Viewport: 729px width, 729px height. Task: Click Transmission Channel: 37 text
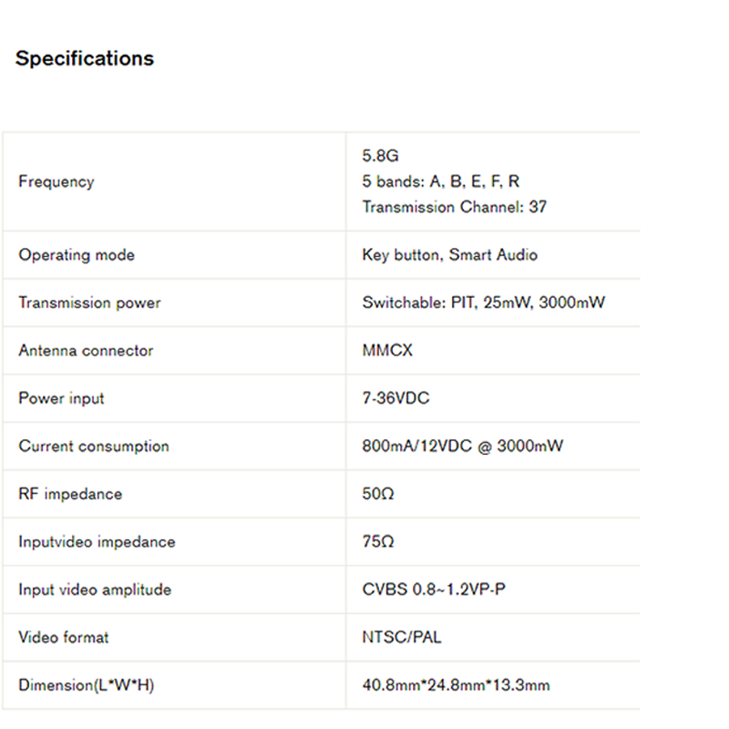click(454, 207)
